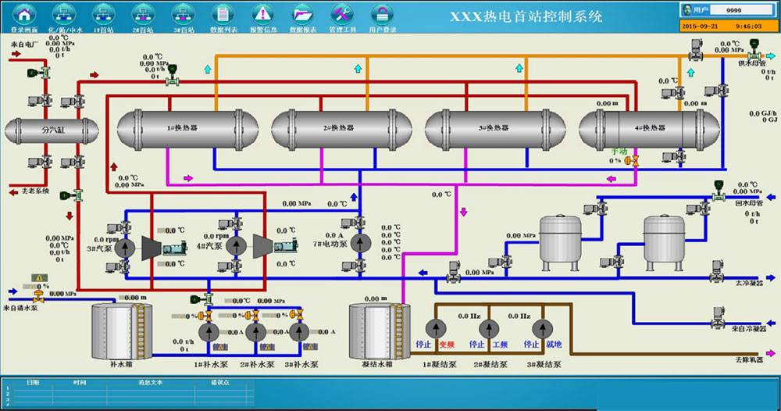Click the orange valve above 2#补水泵
This screenshot has height=411, width=781.
pyautogui.click(x=252, y=316)
